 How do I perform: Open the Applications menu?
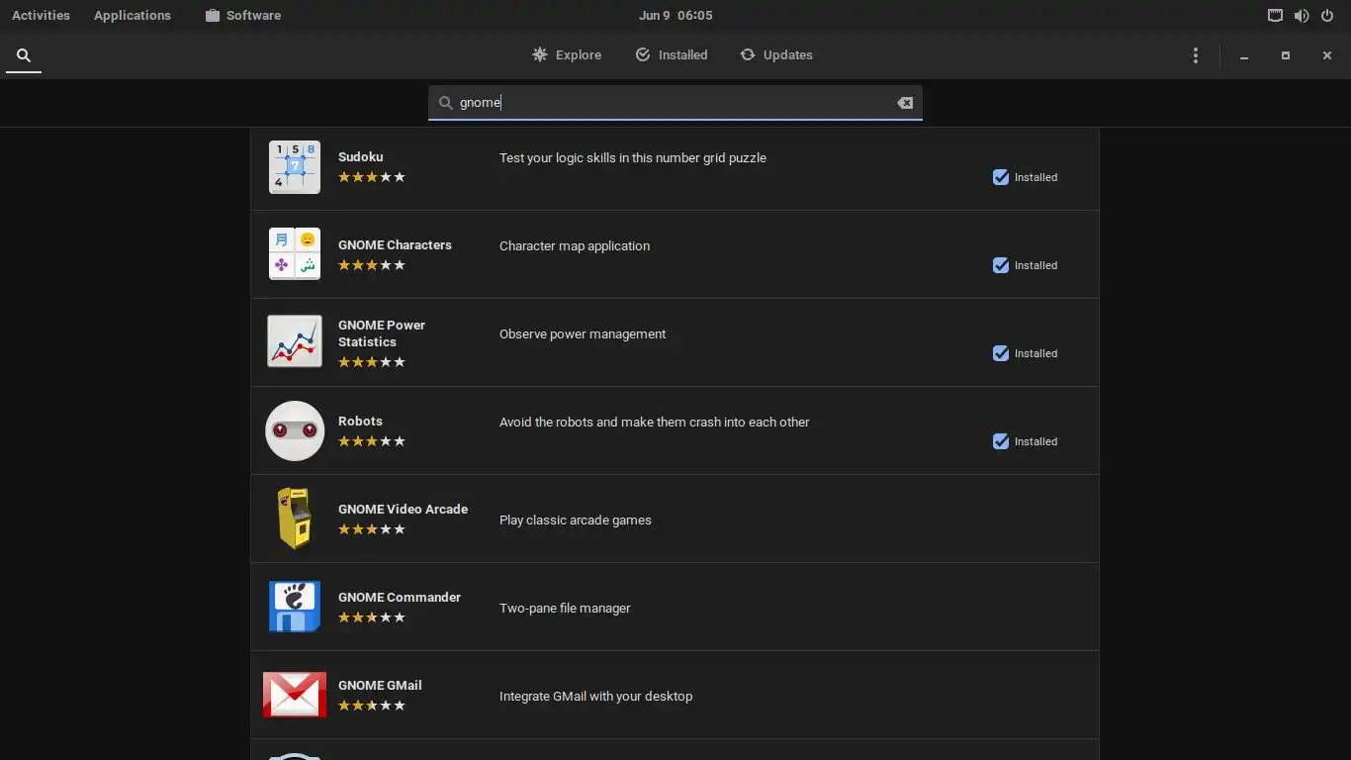(x=133, y=16)
